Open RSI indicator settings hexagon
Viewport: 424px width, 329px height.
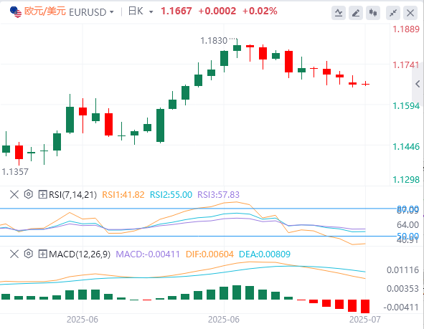29,194
